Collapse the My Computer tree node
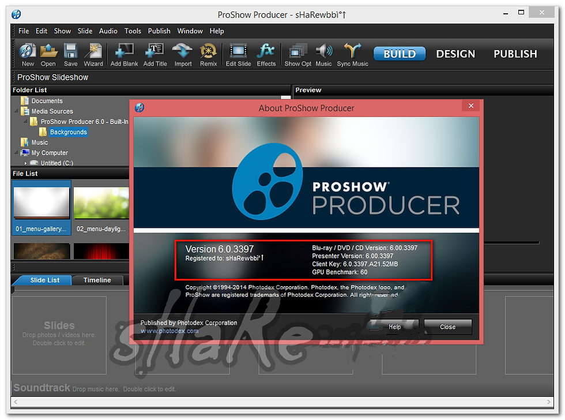This screenshot has width=565, height=420. point(16,152)
